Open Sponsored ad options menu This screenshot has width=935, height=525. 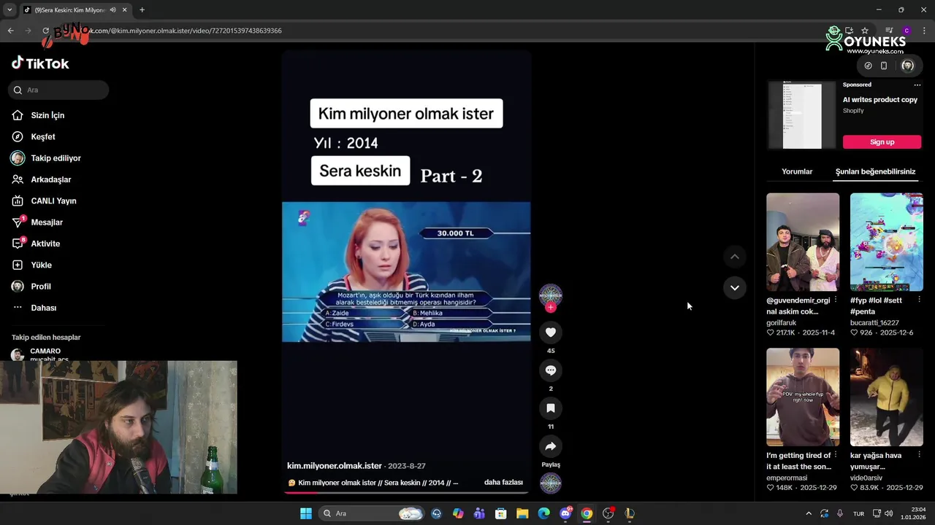917,85
